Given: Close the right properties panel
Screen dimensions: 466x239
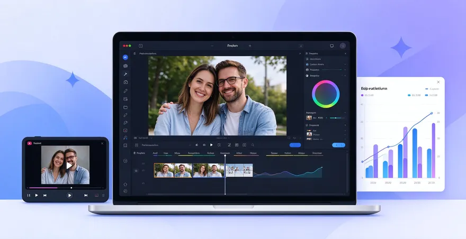Looking at the screenshot, I should pos(345,53).
